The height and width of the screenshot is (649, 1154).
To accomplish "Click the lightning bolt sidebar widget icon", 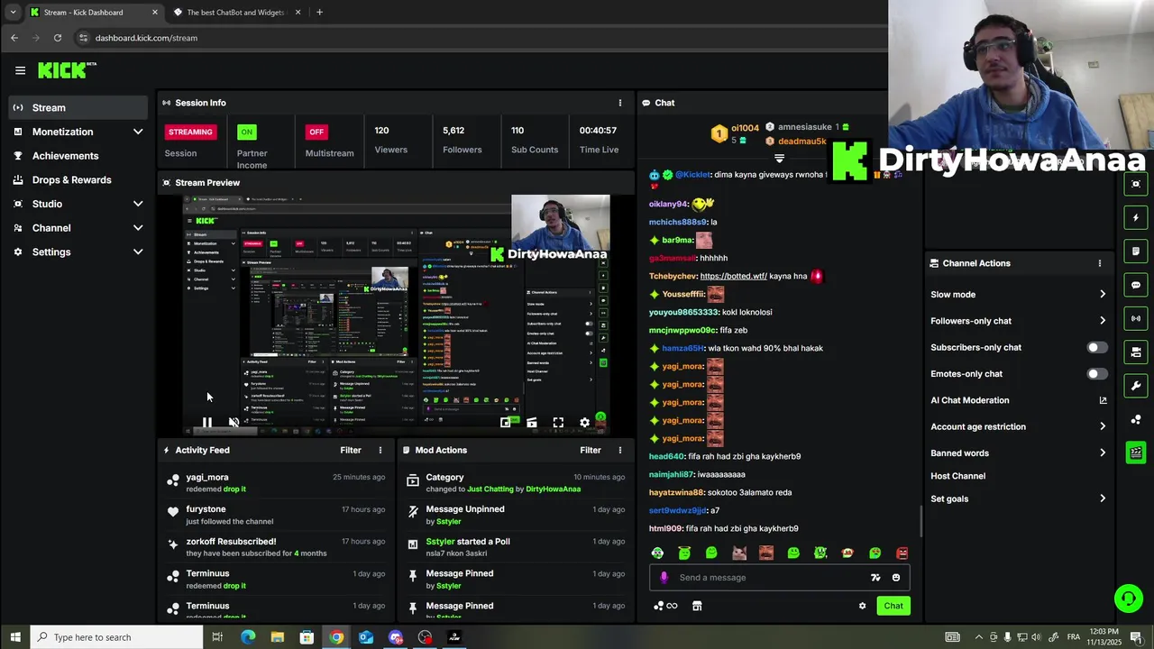I will pos(1136,217).
